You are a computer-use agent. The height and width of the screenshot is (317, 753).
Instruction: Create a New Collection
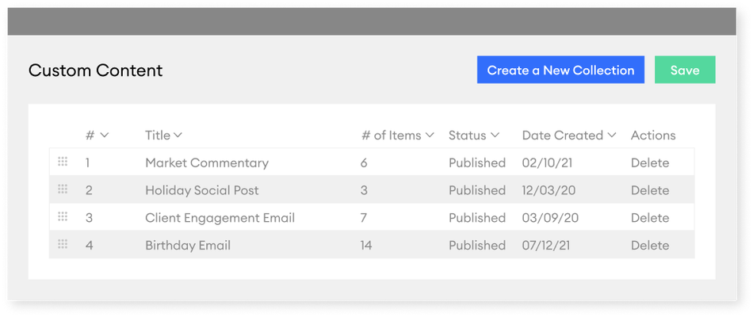560,70
